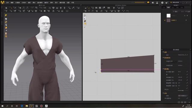Click the 复制 copy button in fabric list
The image size is (192, 108).
coord(182,11)
